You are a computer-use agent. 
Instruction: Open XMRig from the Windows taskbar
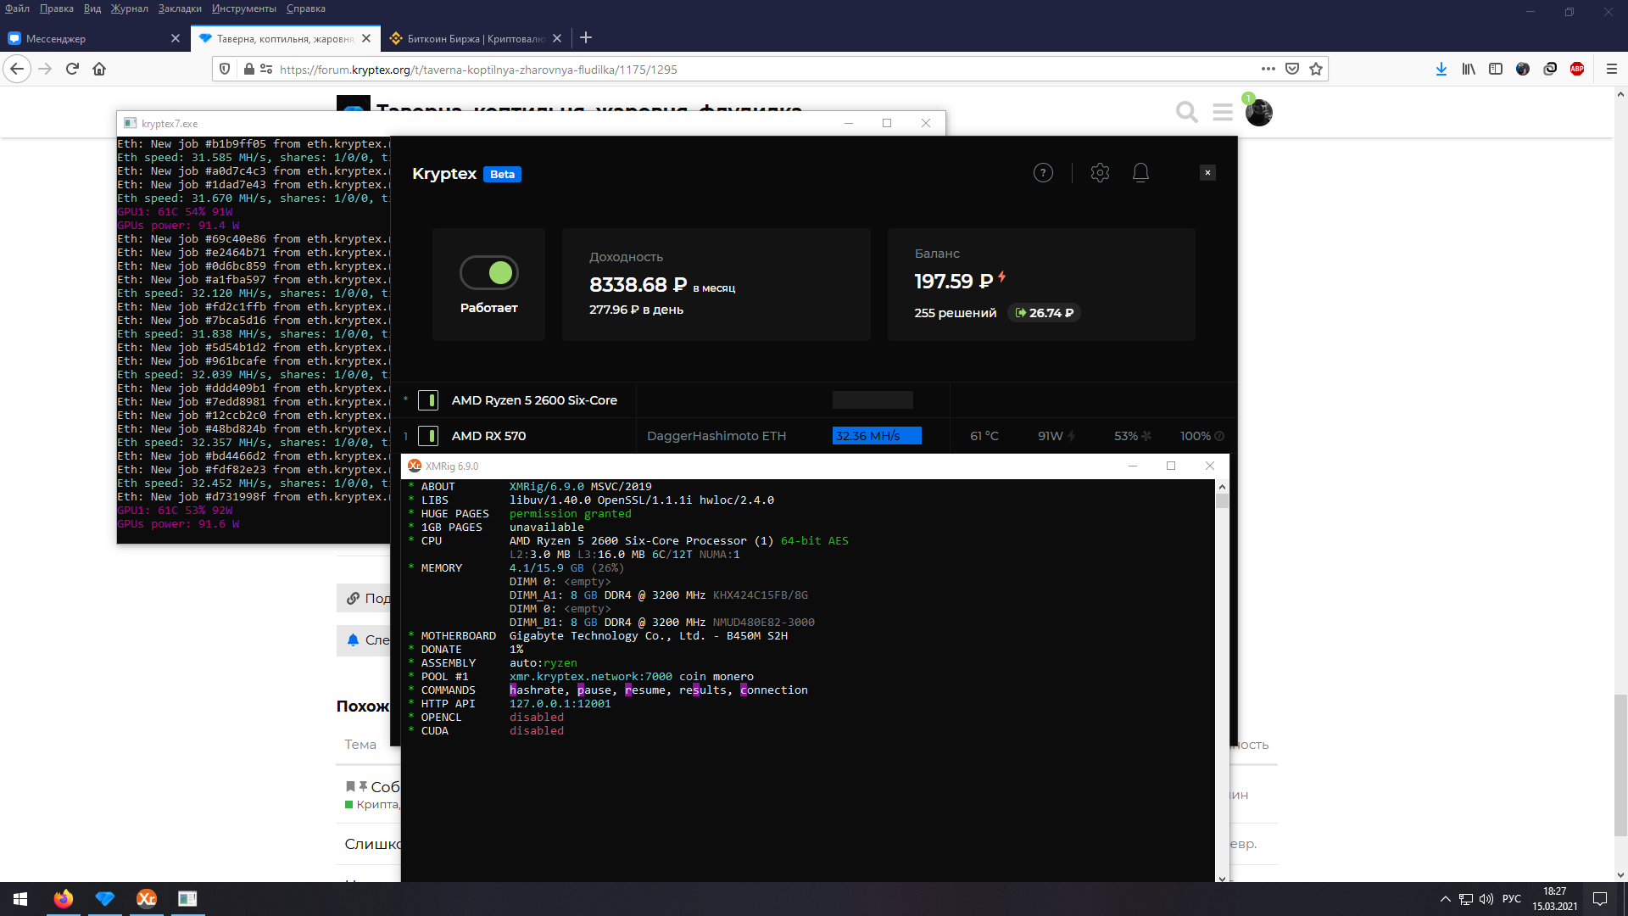[x=146, y=898]
